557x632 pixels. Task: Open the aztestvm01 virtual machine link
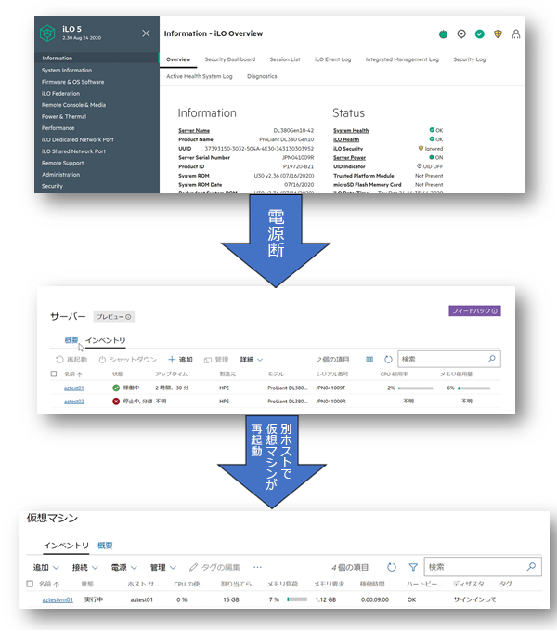(58, 600)
